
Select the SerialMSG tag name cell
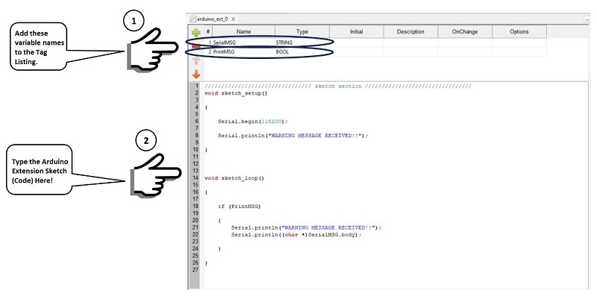244,42
